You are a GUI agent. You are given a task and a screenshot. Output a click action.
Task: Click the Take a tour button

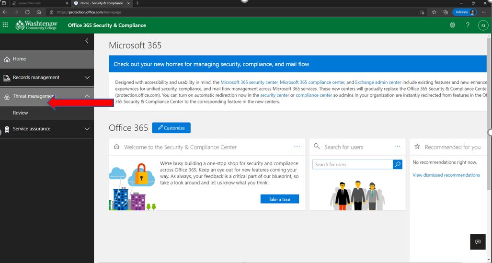(280, 199)
